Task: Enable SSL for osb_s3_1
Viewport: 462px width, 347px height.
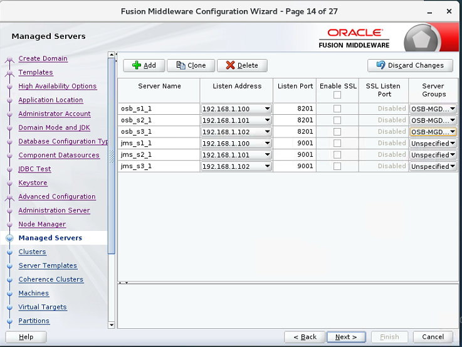Action: tap(337, 132)
